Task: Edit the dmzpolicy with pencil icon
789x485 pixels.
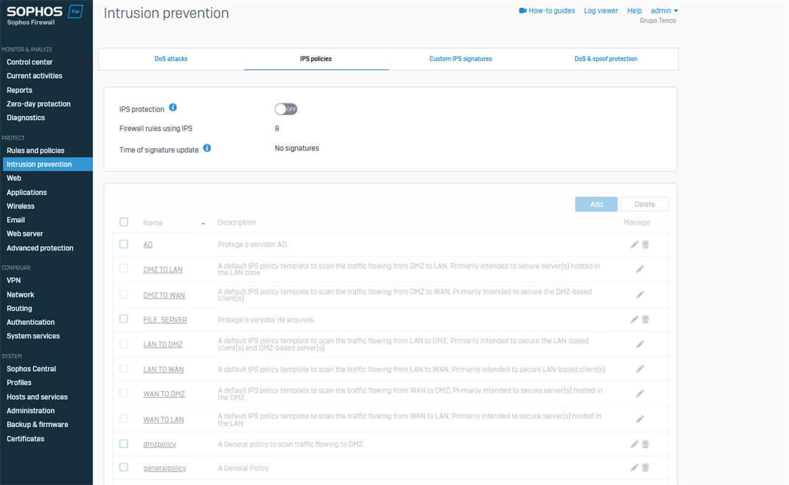Action: [634, 444]
